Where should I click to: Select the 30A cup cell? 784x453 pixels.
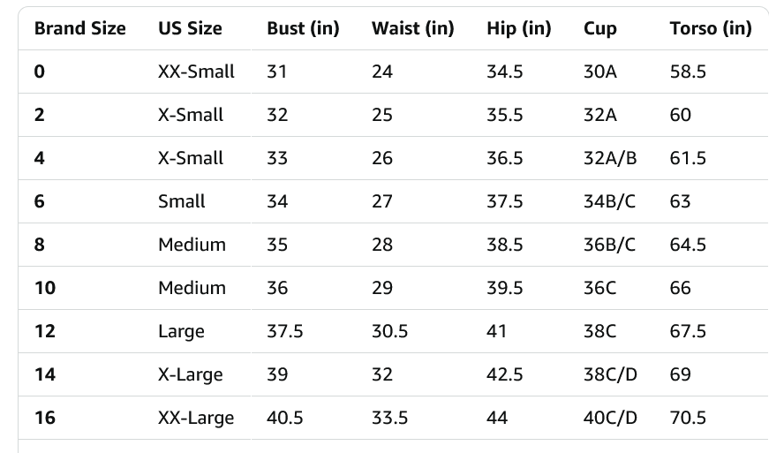(600, 72)
